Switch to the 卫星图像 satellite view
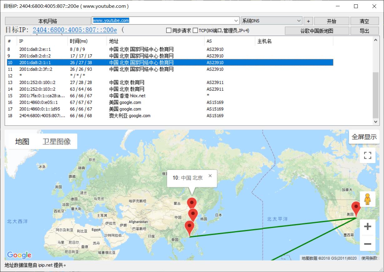This screenshot has height=272, width=384. [x=57, y=141]
